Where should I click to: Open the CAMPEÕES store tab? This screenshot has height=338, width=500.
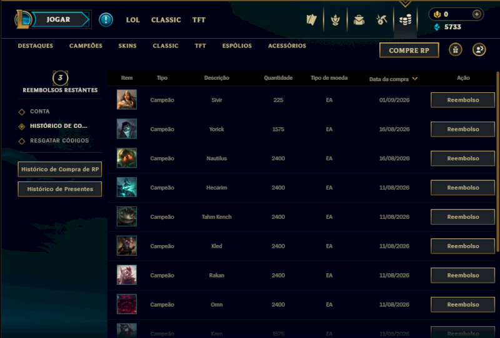(x=86, y=46)
